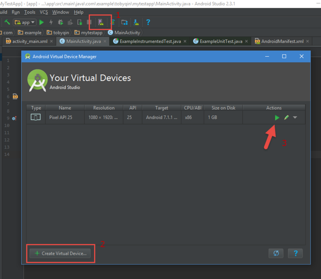Click the related XML file gutter icon on line 6
The image size is (321, 279).
(x=15, y=96)
